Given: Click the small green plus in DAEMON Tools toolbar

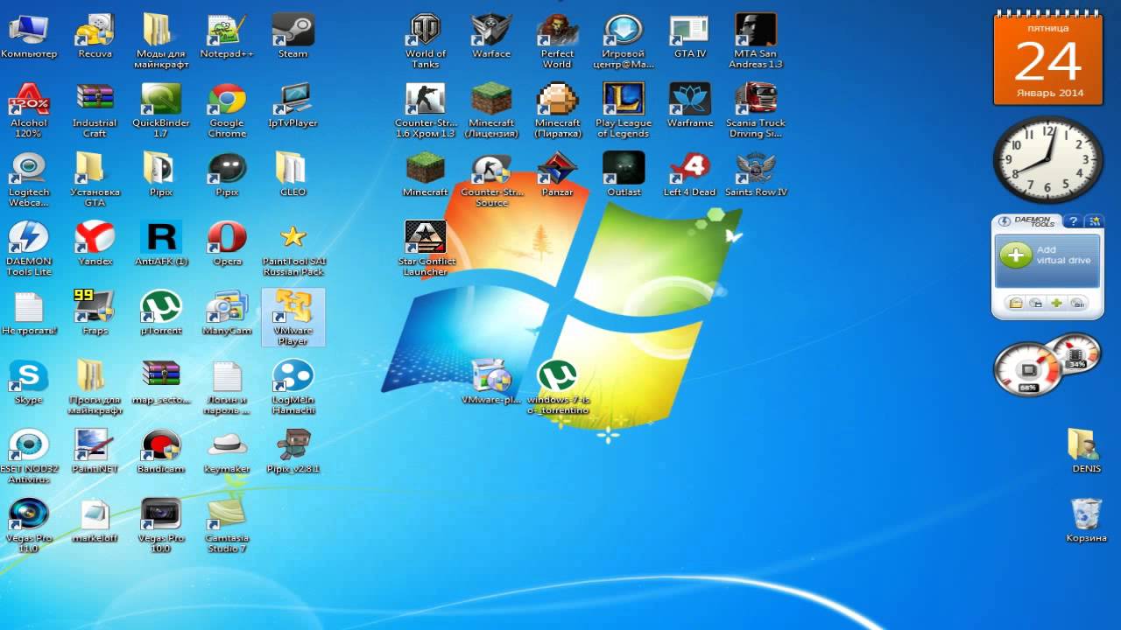Looking at the screenshot, I should [1057, 303].
